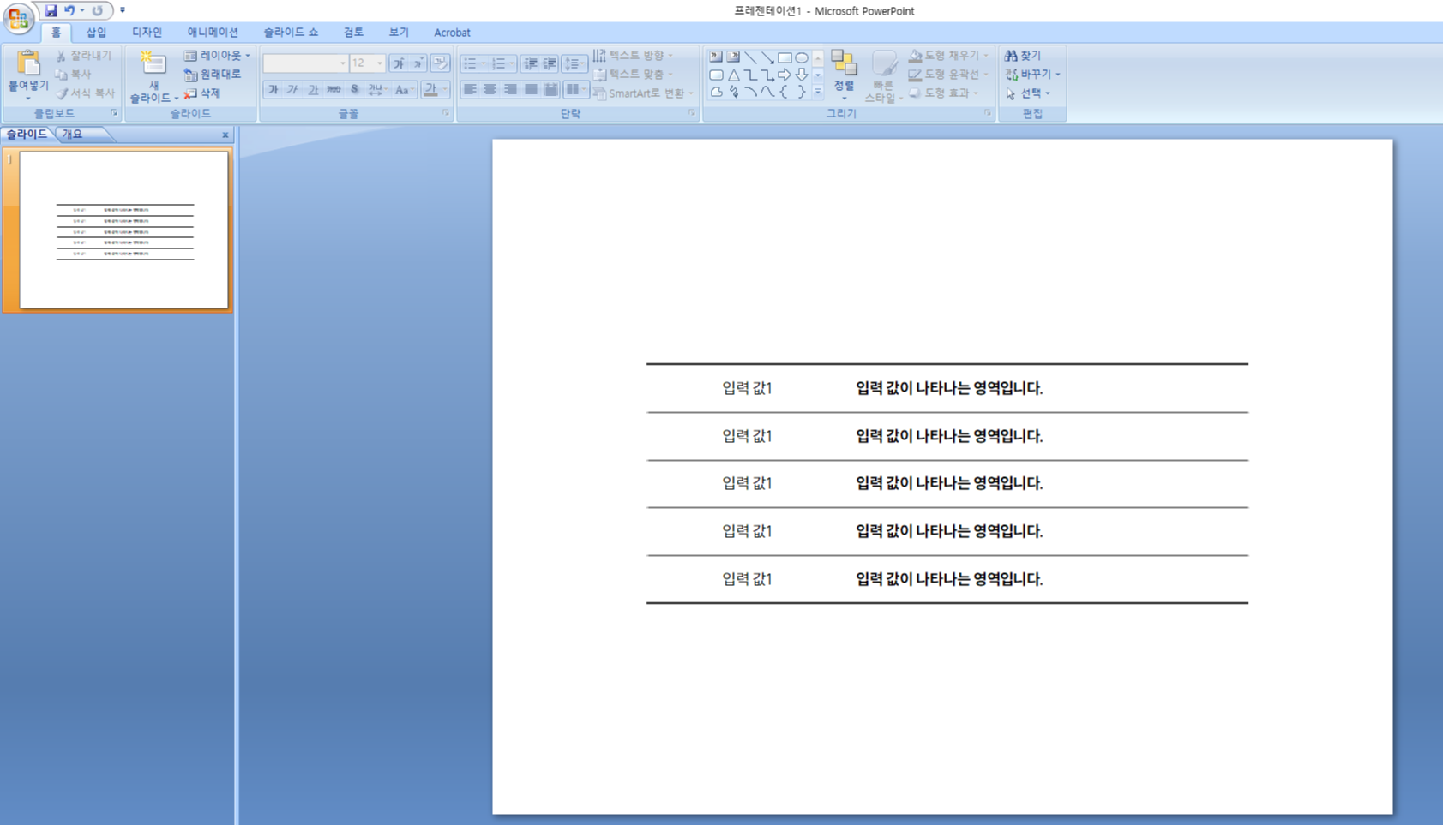The image size is (1443, 825).
Task: Open the 텍스트 방향 text direction dropdown
Action: (x=634, y=56)
